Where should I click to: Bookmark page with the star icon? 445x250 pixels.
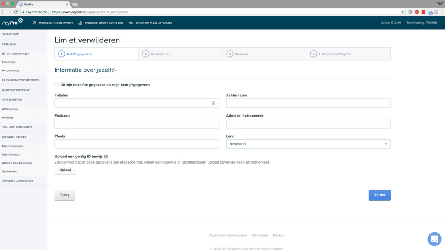[403, 12]
